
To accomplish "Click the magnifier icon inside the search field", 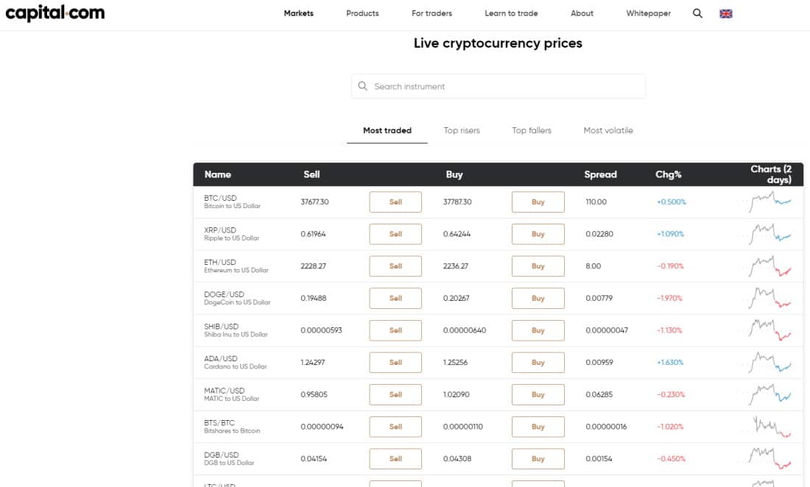I will [x=362, y=86].
